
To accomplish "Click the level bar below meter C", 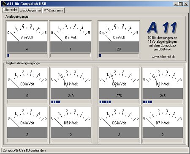I will point(119,55).
